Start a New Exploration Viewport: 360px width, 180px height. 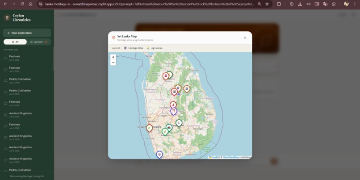coord(27,33)
